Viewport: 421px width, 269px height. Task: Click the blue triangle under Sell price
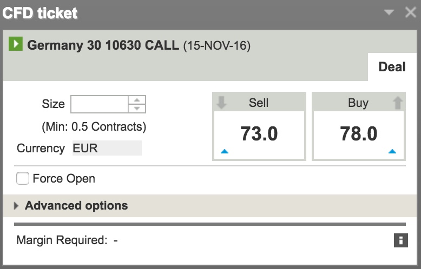(x=225, y=152)
